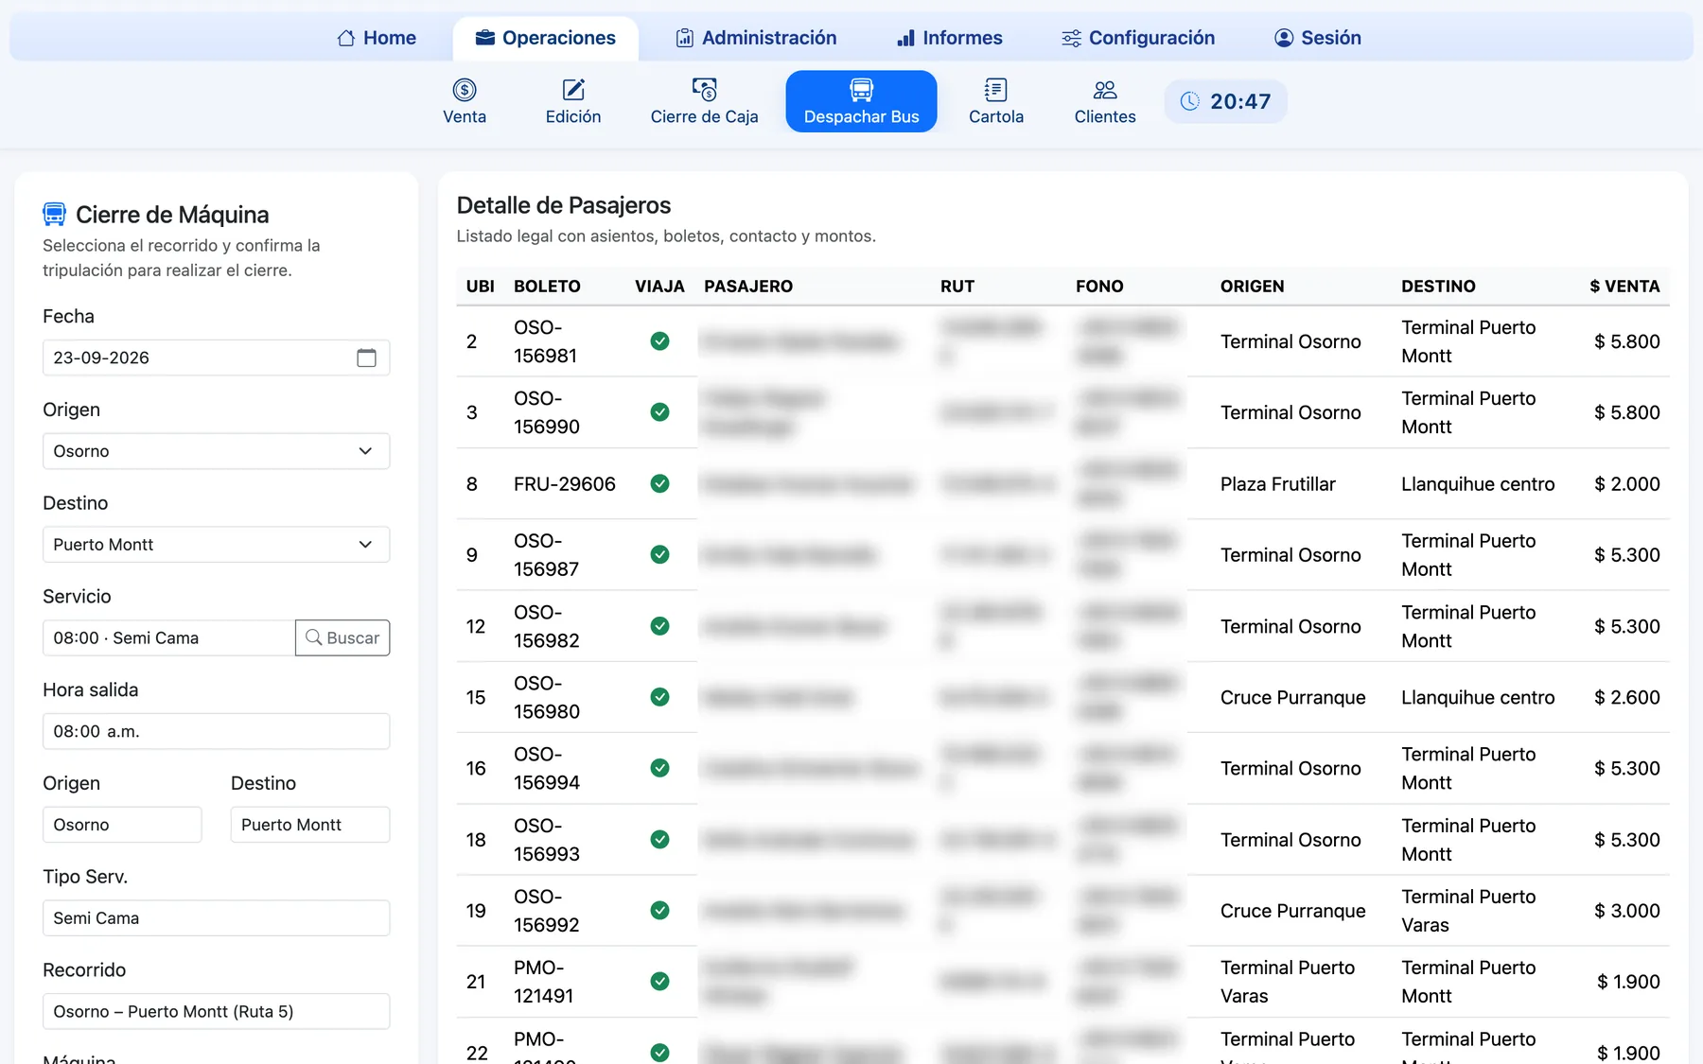1703x1064 pixels.
Task: Click the Viaja checkmark for seat 9
Action: pos(660,554)
